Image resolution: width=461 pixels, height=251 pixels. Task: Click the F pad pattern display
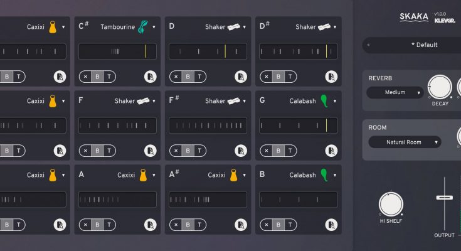pos(117,125)
